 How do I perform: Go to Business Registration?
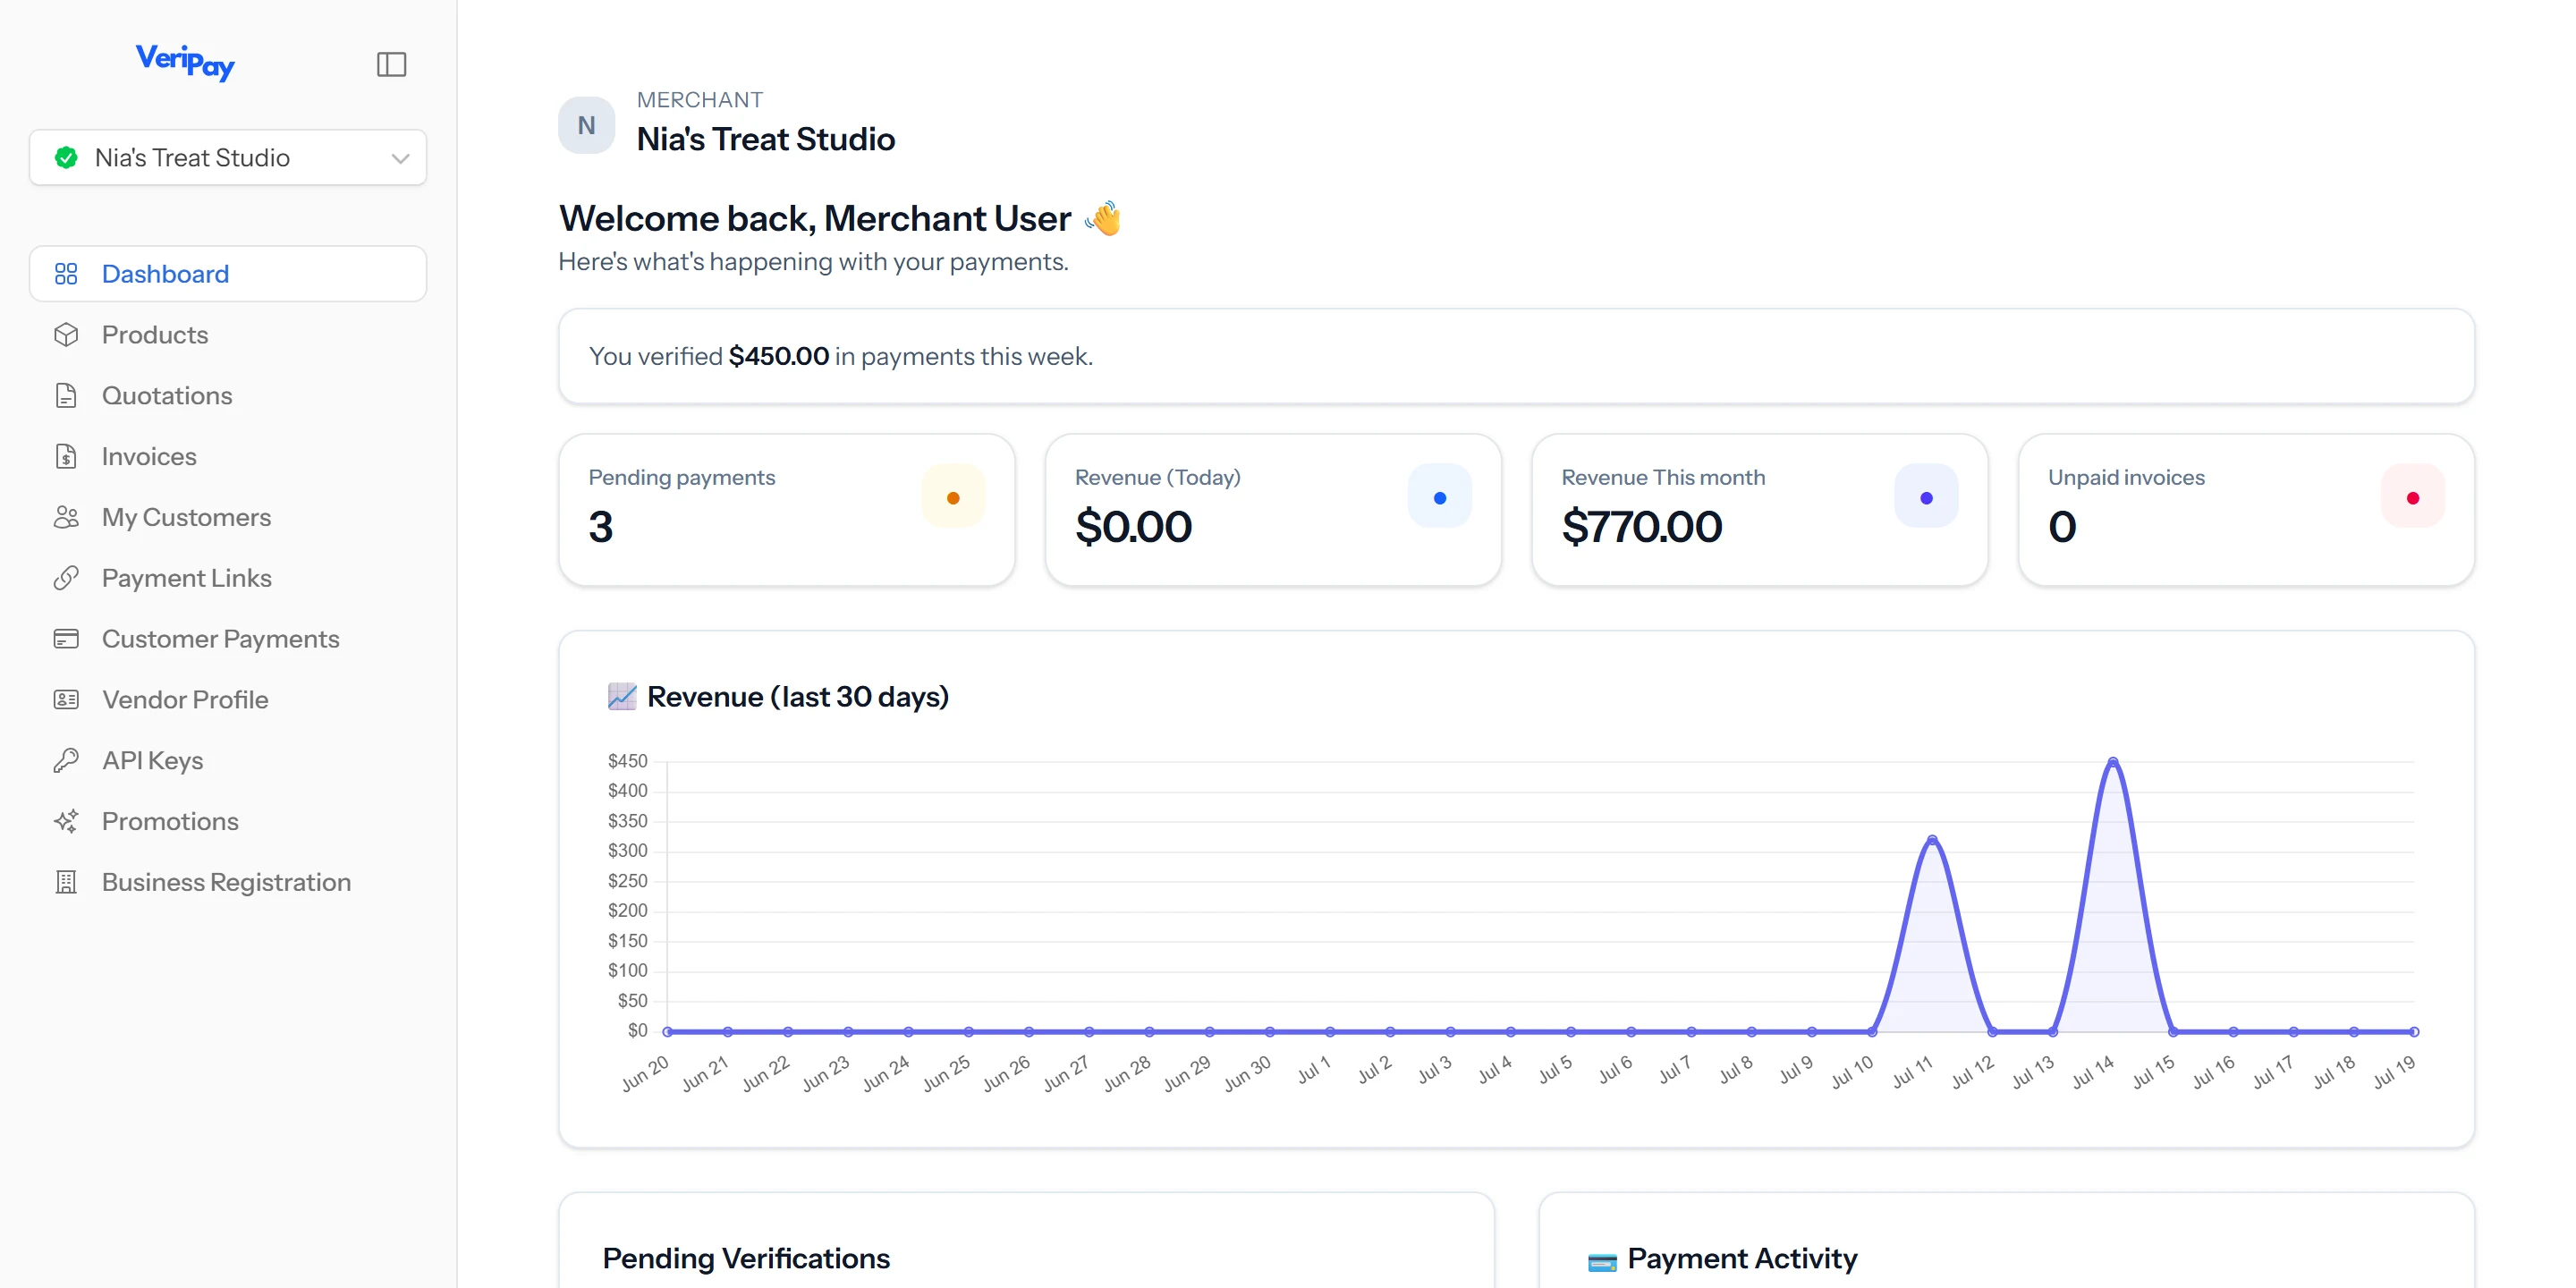(x=228, y=882)
